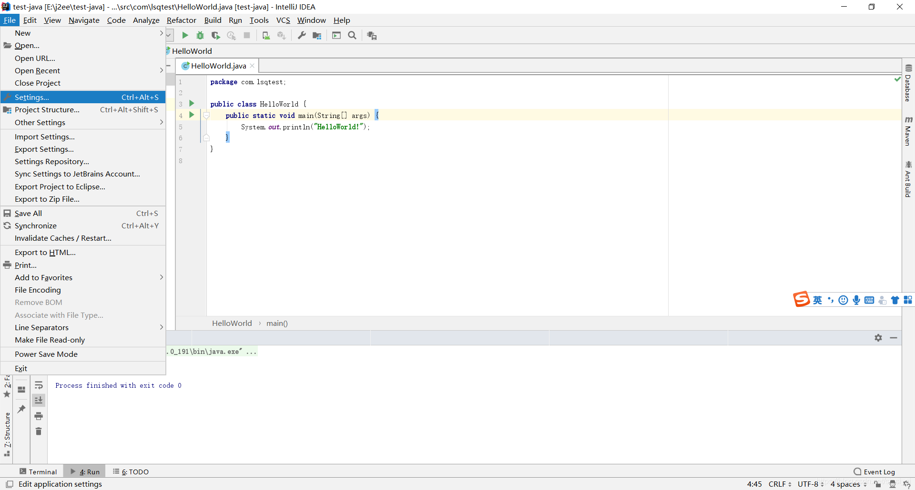Click Synchronize in the File menu
The width and height of the screenshot is (915, 490).
[x=83, y=225]
